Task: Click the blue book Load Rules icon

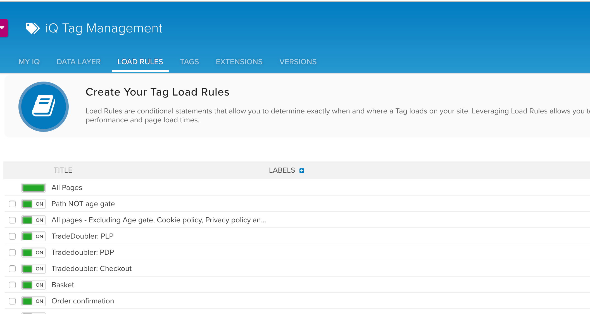Action: point(44,106)
